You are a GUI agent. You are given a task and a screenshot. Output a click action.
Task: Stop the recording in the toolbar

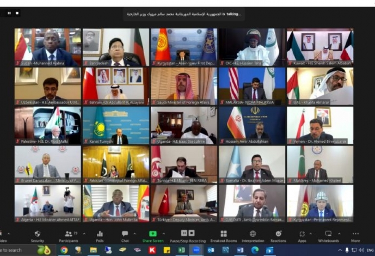point(192,233)
